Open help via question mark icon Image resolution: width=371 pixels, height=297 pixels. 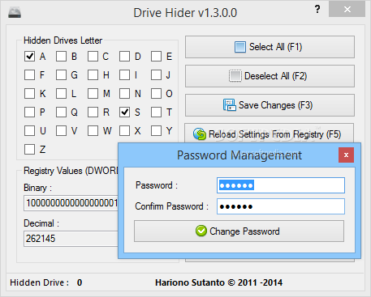(317, 10)
